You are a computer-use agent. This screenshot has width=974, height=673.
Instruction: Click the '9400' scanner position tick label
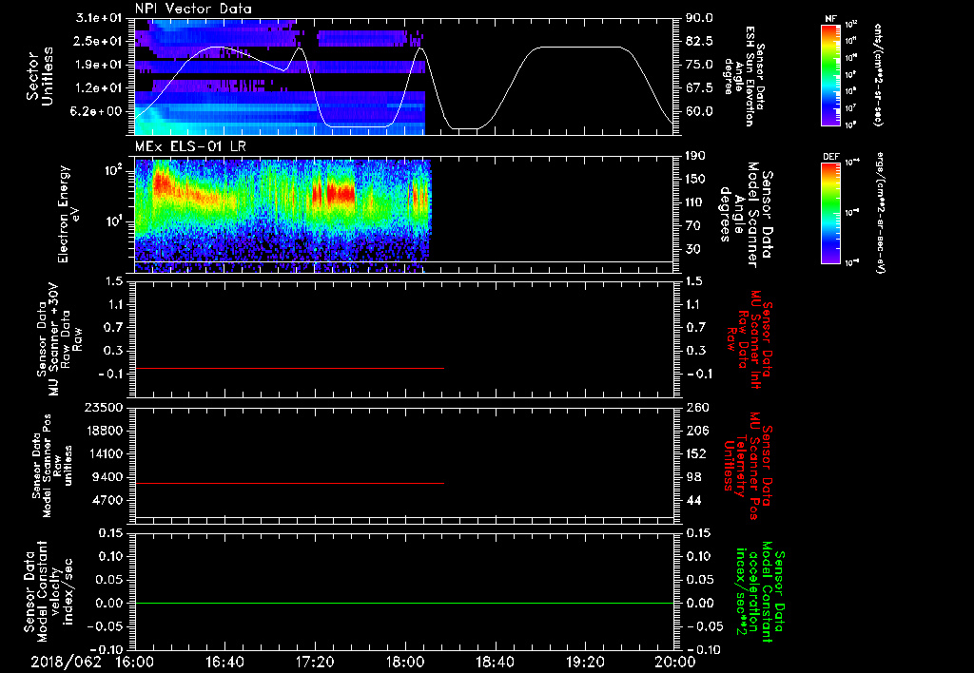click(108, 477)
